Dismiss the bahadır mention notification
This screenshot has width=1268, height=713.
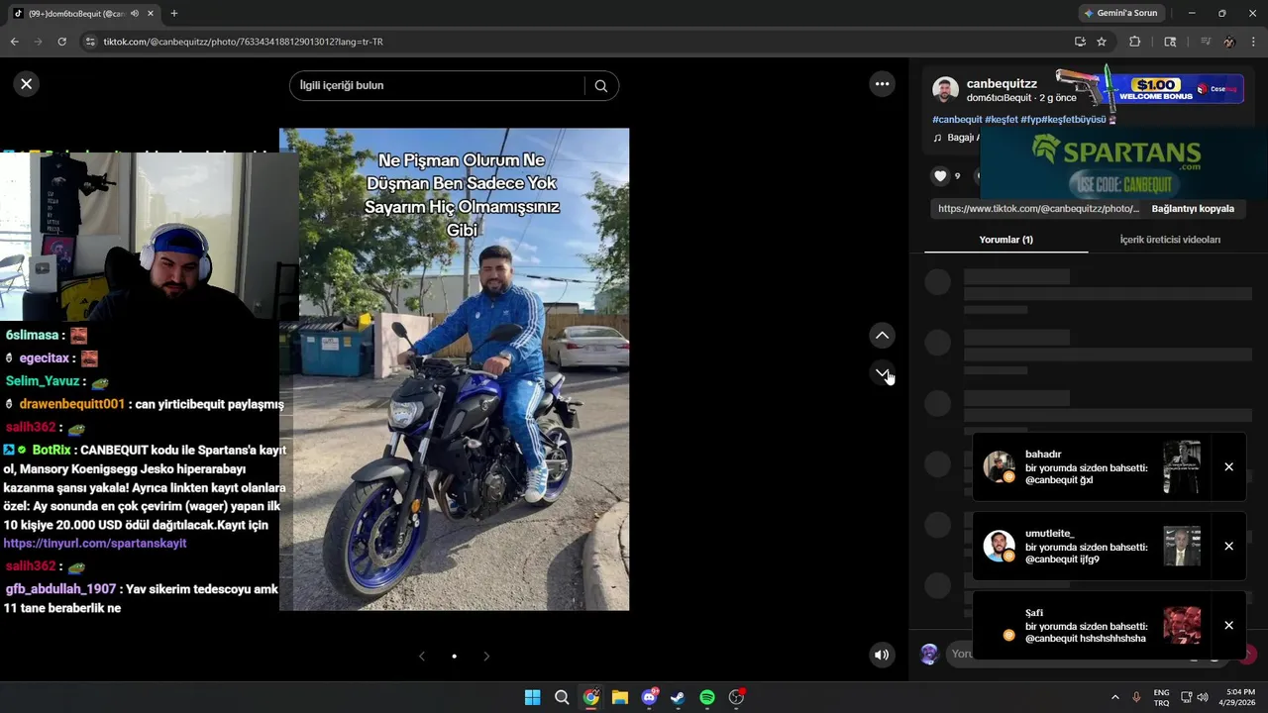point(1228,467)
